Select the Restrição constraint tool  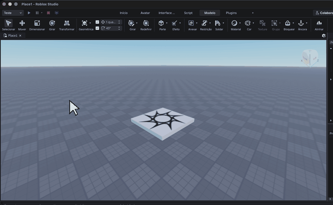[x=204, y=23]
